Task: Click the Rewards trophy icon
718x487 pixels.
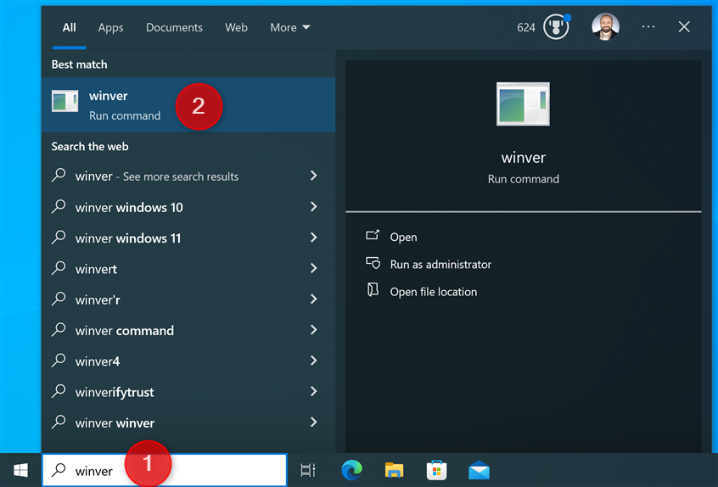Action: click(x=556, y=27)
